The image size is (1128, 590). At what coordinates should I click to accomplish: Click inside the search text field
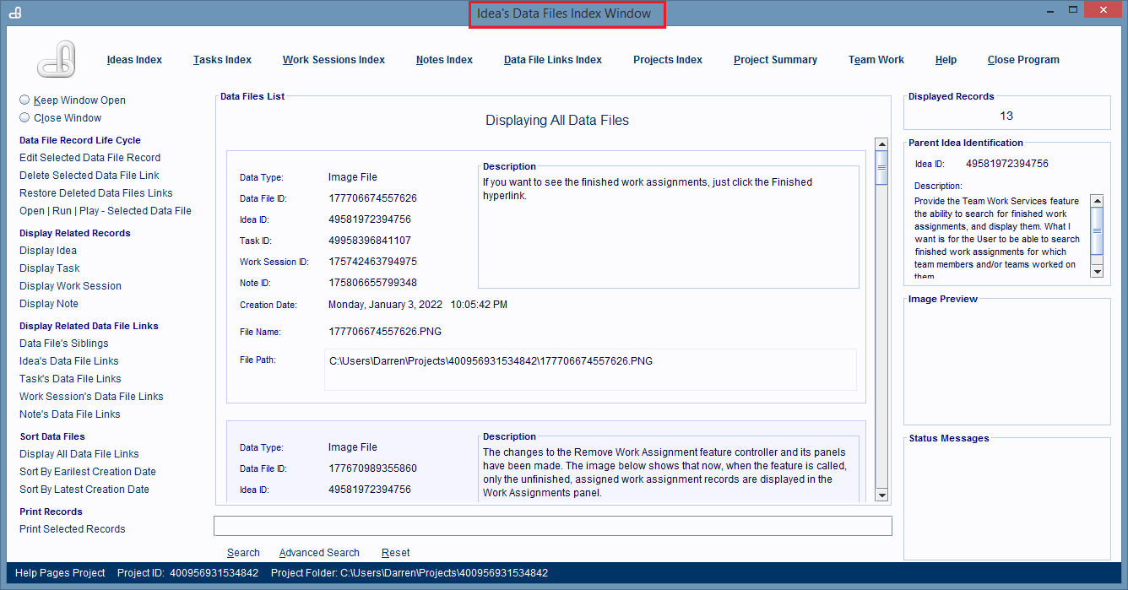(x=553, y=526)
